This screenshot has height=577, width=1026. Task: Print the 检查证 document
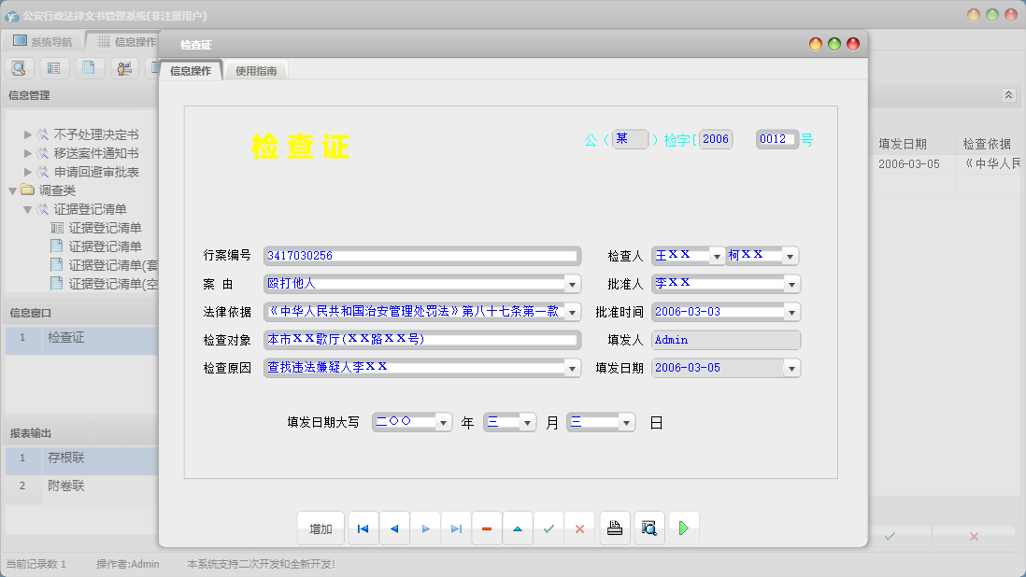pos(614,528)
